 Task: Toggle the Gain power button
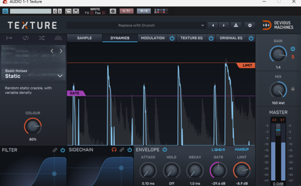point(293,49)
